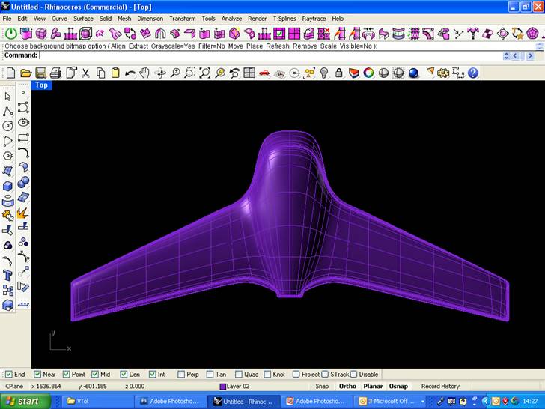Screen dimensions: 545x409
Task: Click into the Command input field
Action: click(x=270, y=55)
